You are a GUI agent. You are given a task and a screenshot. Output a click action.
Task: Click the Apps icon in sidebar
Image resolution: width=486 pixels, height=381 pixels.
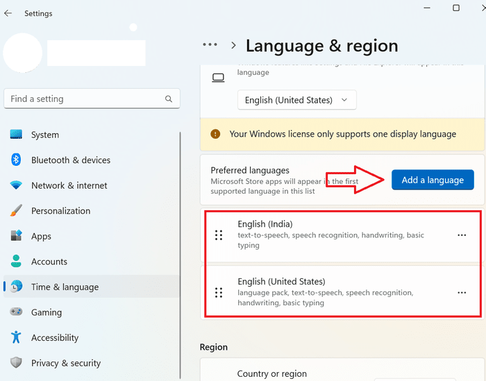pos(16,236)
